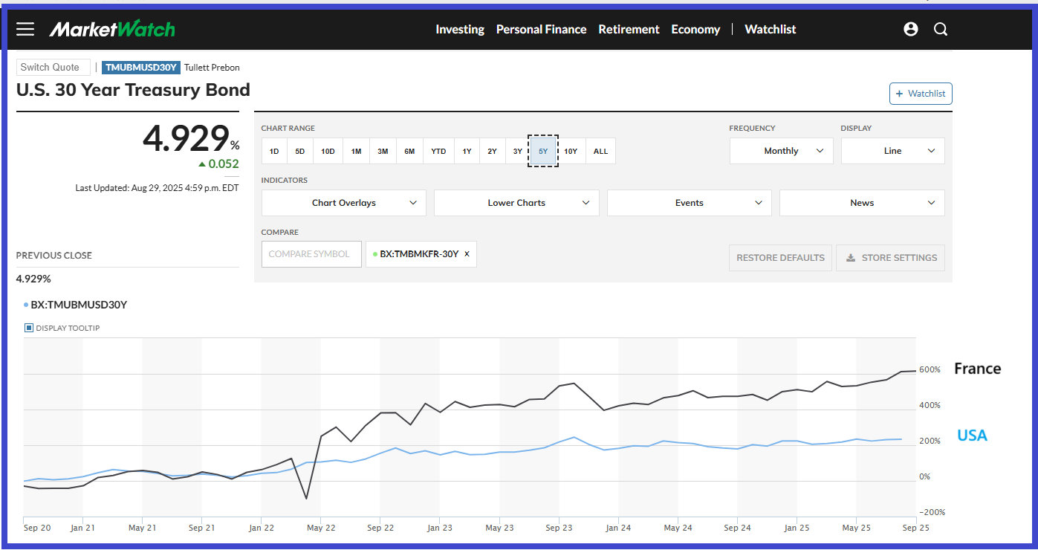Screen dimensions: 1038x550
Task: Open the user profile icon
Action: pyautogui.click(x=911, y=29)
